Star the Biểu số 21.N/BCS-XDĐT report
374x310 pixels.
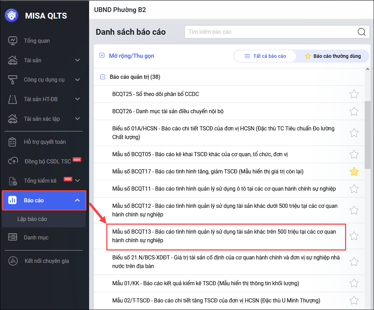tap(354, 261)
